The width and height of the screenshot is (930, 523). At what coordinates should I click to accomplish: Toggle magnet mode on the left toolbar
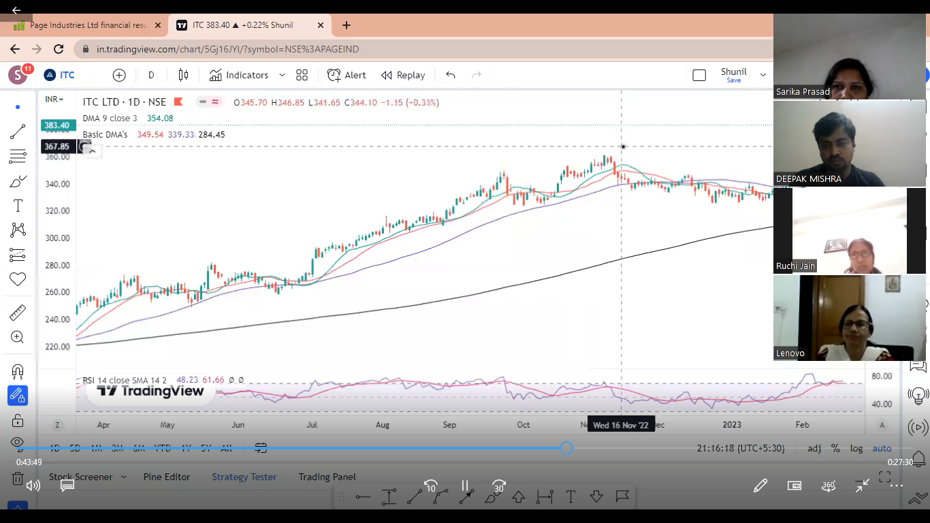(x=18, y=371)
